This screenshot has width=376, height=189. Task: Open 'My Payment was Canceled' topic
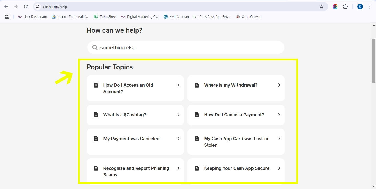(x=135, y=142)
